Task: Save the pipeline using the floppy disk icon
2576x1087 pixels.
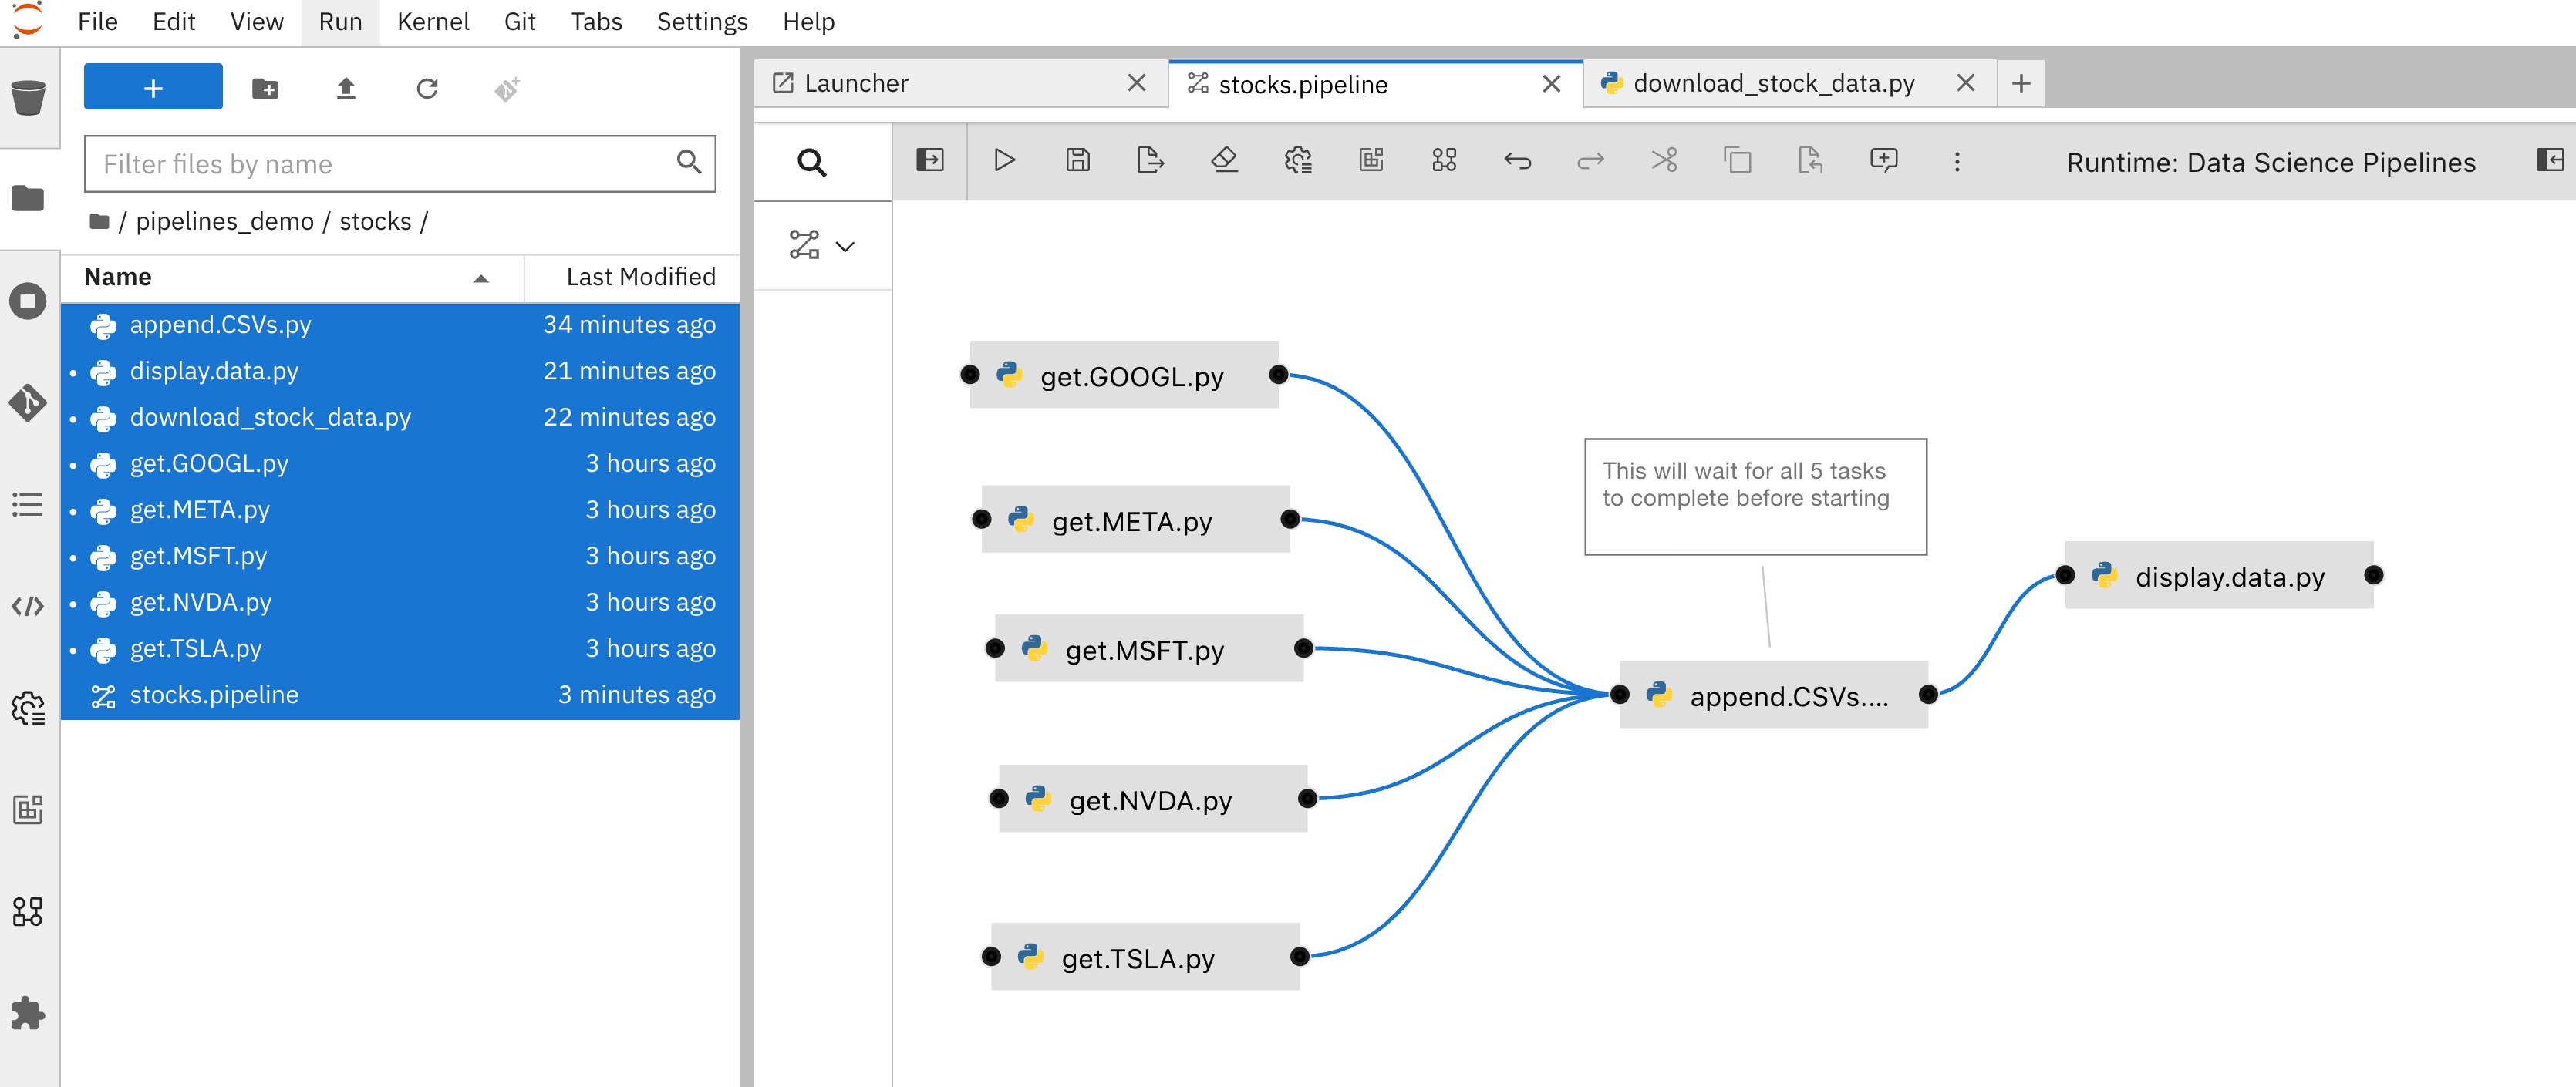Action: tap(1077, 160)
